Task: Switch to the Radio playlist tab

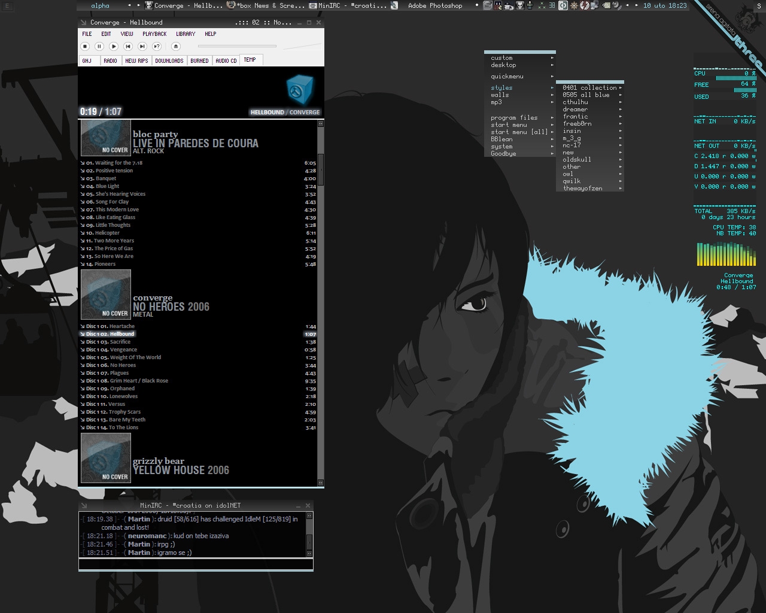Action: [x=110, y=60]
